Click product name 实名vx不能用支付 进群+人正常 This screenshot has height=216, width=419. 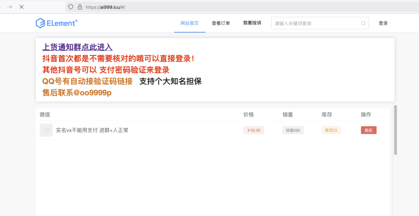pos(92,130)
